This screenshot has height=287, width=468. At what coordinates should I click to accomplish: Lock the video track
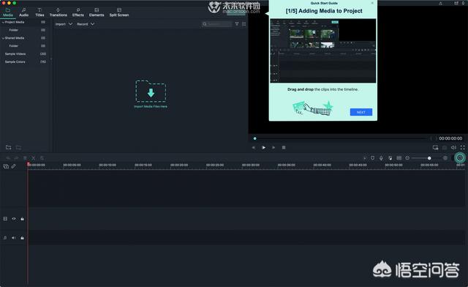pos(22,219)
